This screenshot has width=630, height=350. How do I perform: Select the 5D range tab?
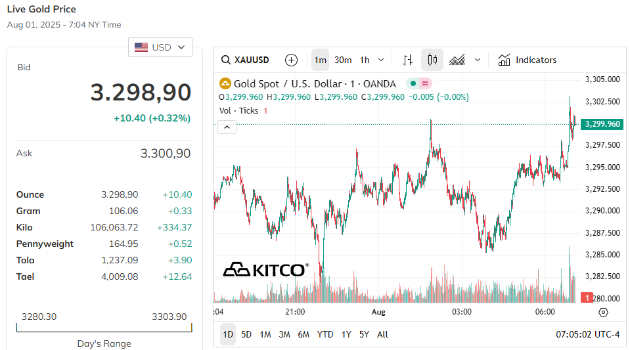(x=246, y=334)
